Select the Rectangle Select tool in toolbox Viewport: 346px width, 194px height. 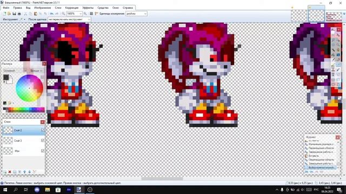[333, 34]
